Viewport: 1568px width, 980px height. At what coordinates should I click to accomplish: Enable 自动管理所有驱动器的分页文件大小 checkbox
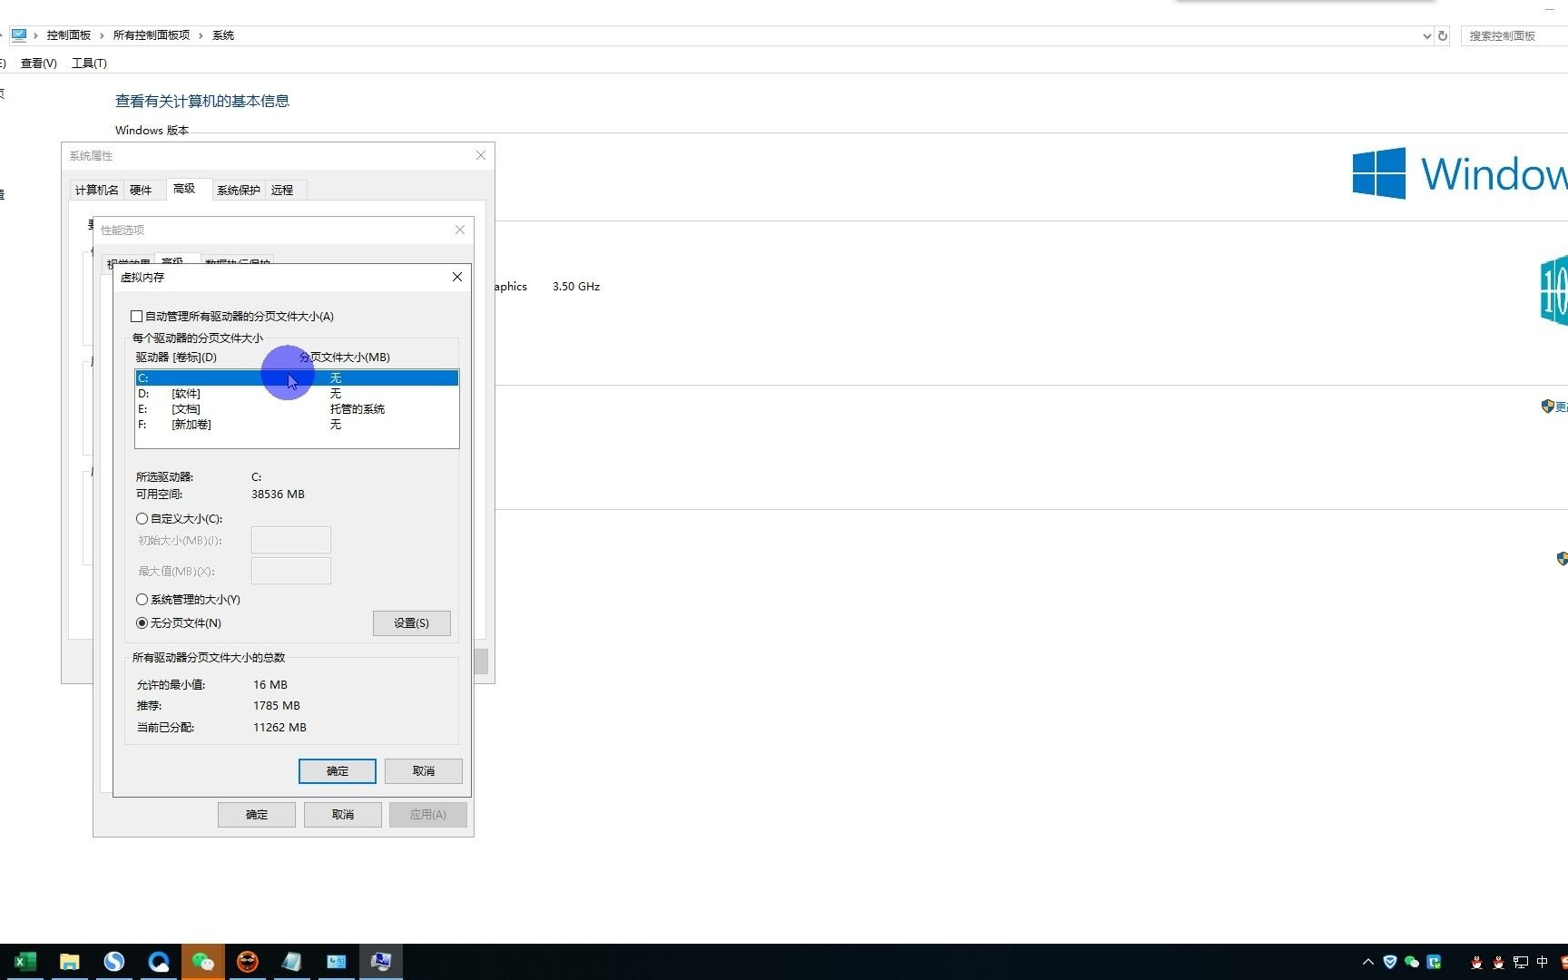137,317
